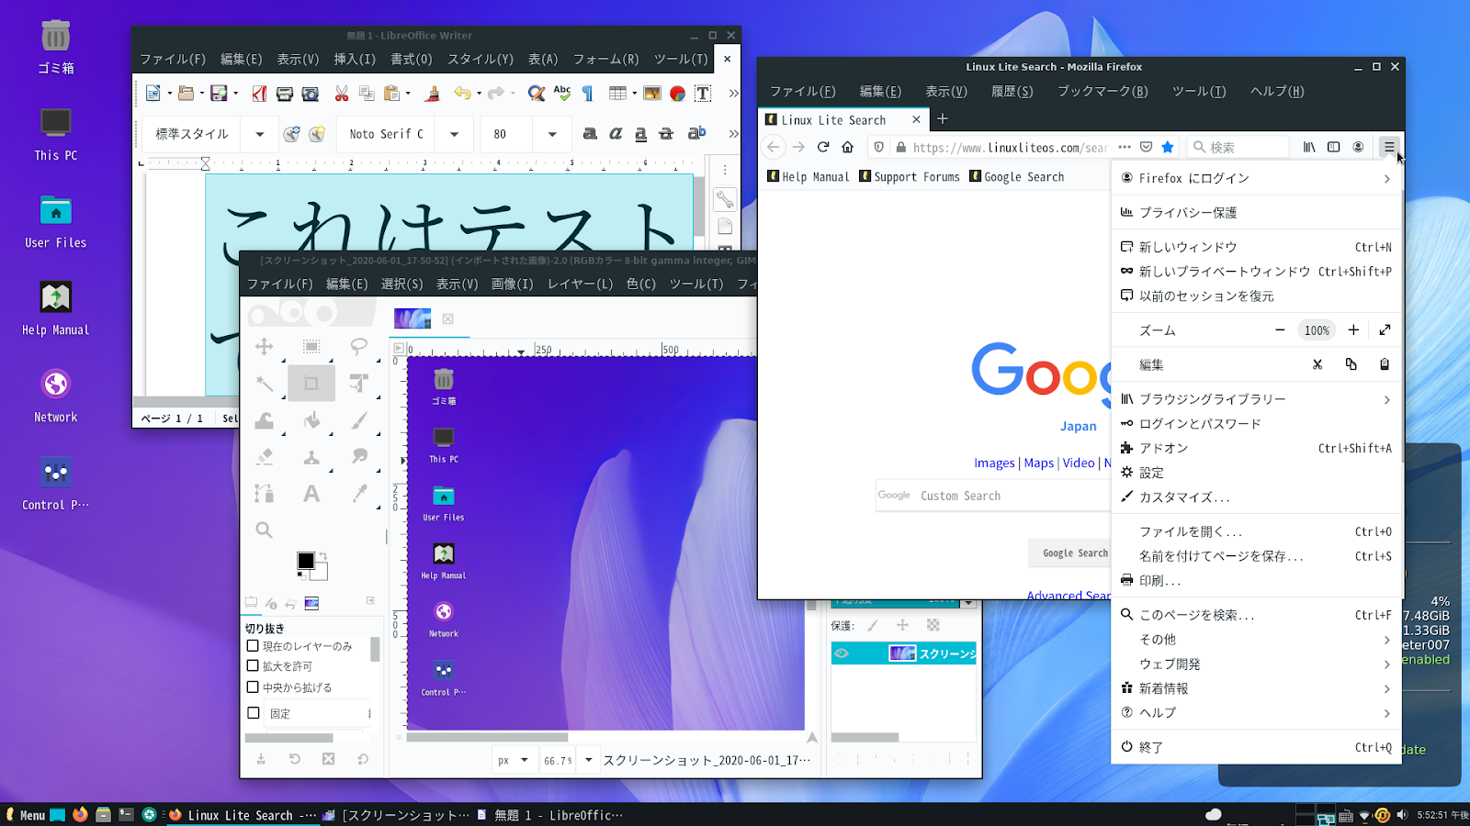Expand ウェブ開発 submenu
This screenshot has height=826, width=1470.
coord(1256,664)
